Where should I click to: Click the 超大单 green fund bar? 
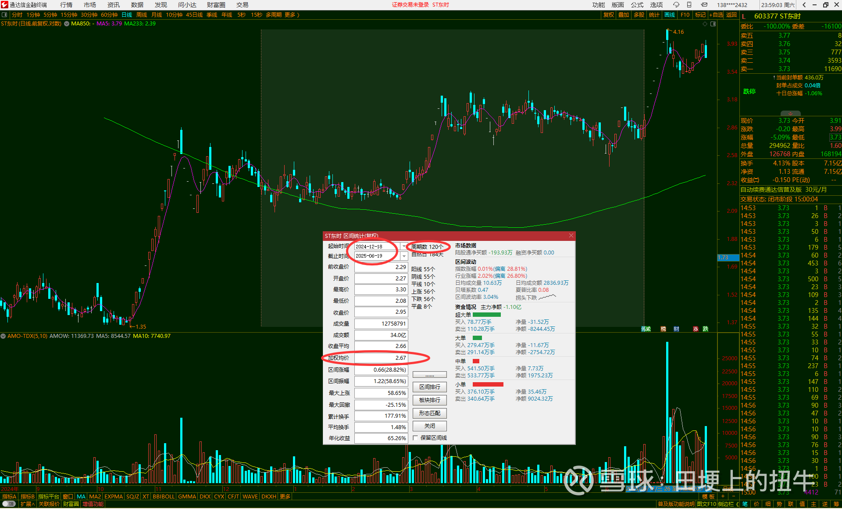click(486, 315)
